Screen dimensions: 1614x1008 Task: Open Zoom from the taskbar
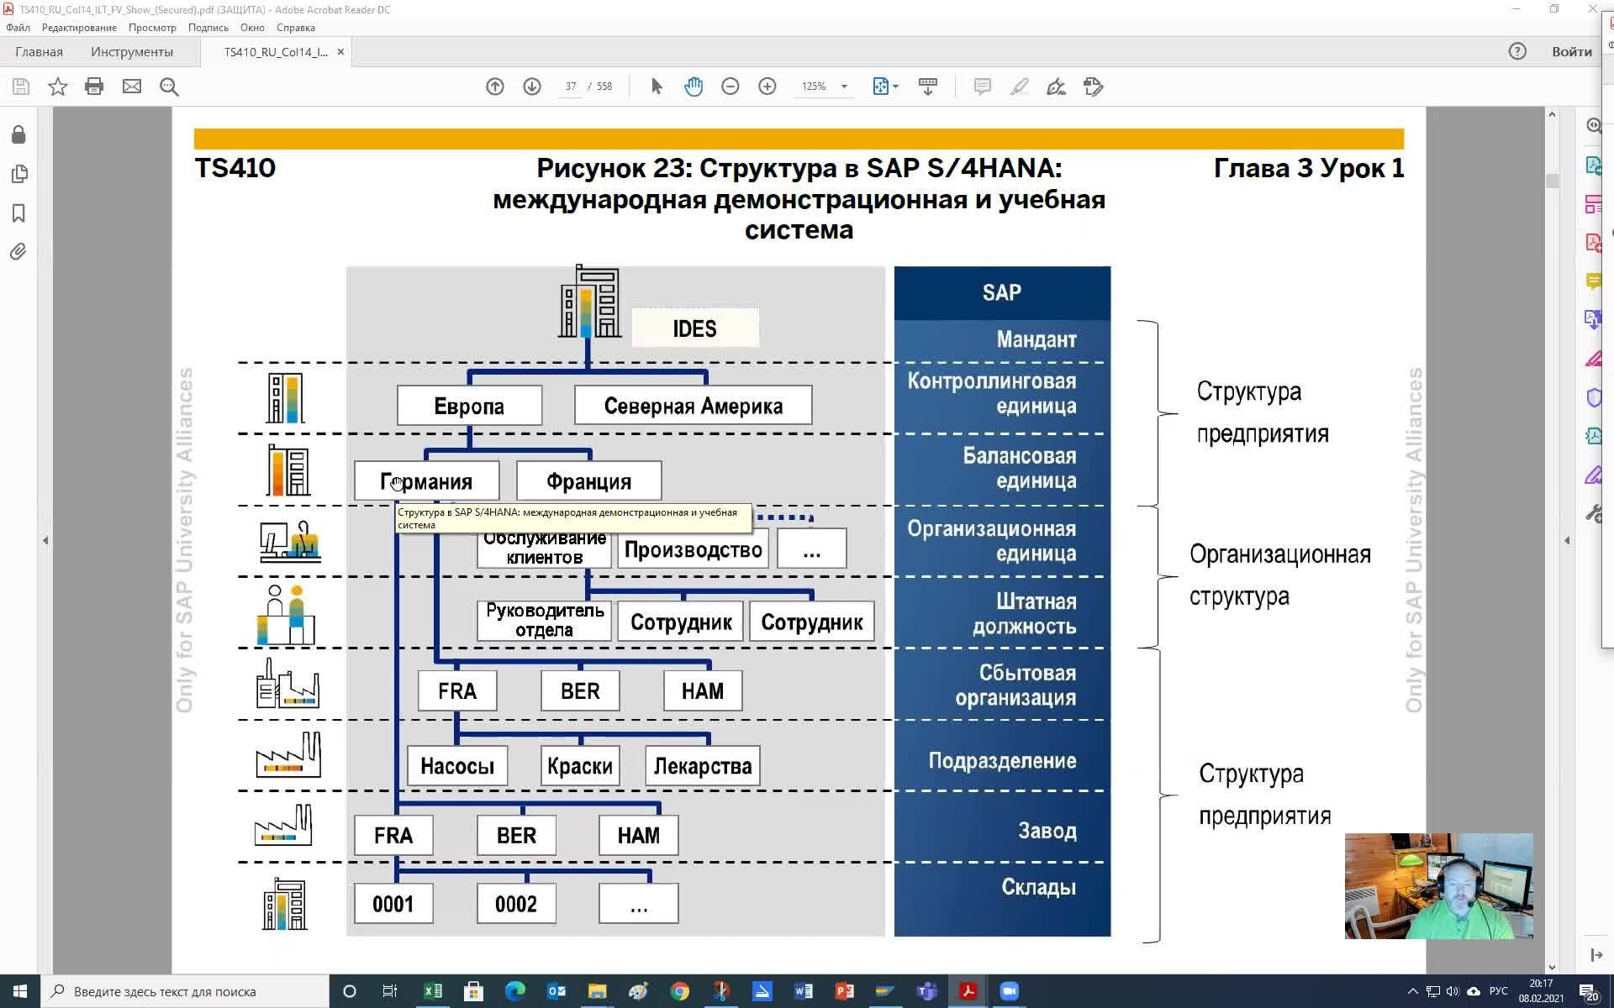pyautogui.click(x=1009, y=991)
